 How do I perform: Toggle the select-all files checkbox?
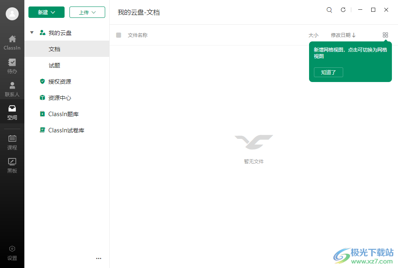coord(119,35)
